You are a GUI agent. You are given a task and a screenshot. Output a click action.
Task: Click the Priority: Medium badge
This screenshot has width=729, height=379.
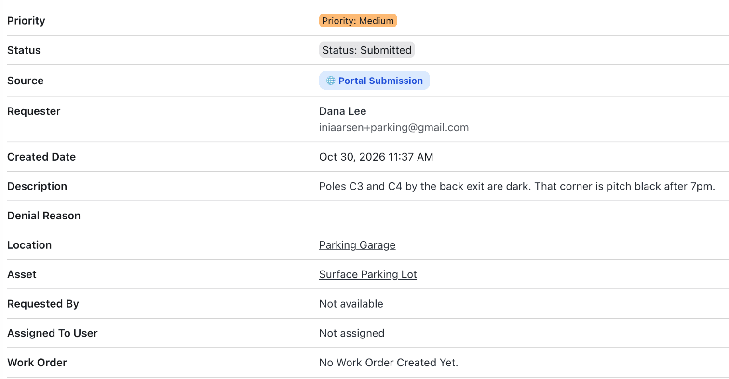click(x=358, y=21)
